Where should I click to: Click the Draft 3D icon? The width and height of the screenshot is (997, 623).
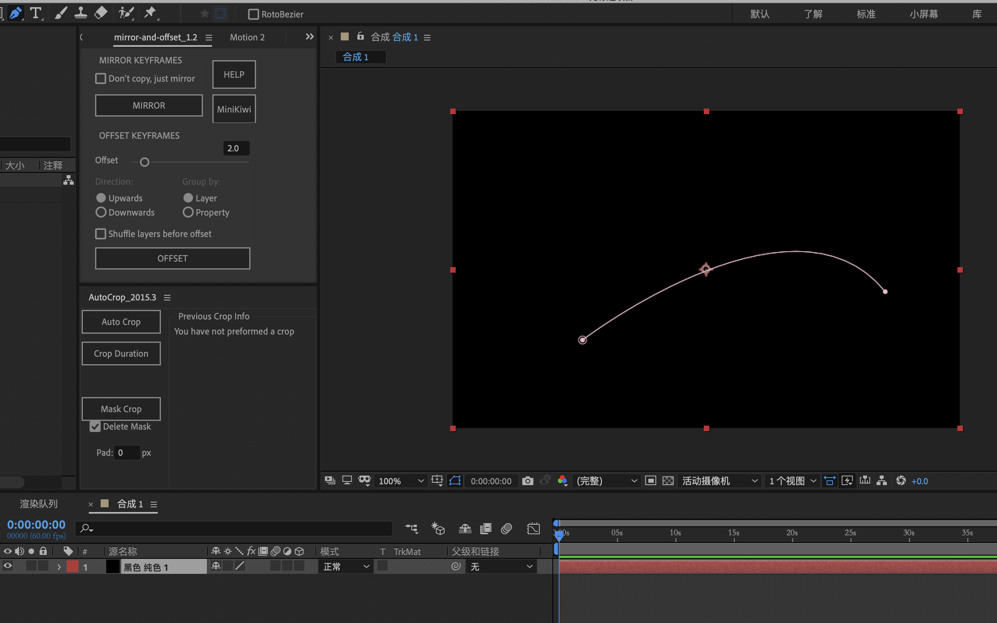click(438, 529)
